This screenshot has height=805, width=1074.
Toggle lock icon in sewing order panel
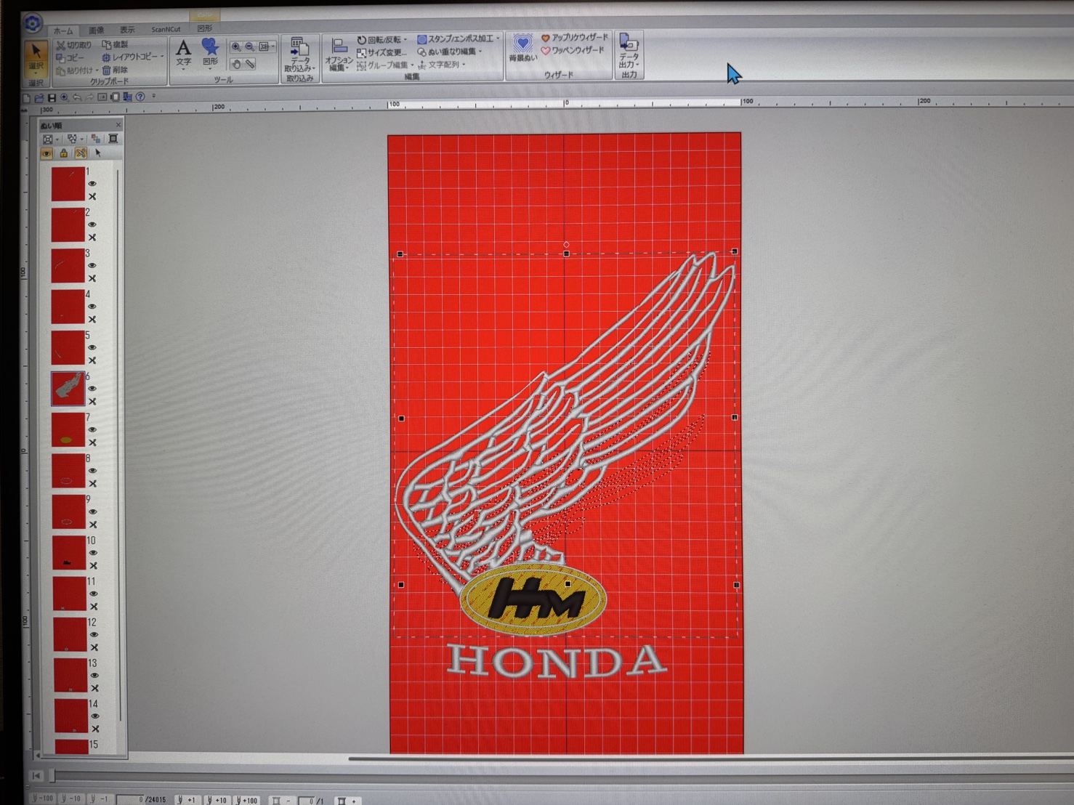click(x=64, y=153)
